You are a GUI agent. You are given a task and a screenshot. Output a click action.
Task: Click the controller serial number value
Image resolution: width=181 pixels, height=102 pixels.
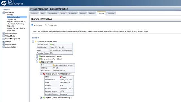(x=57, y=47)
